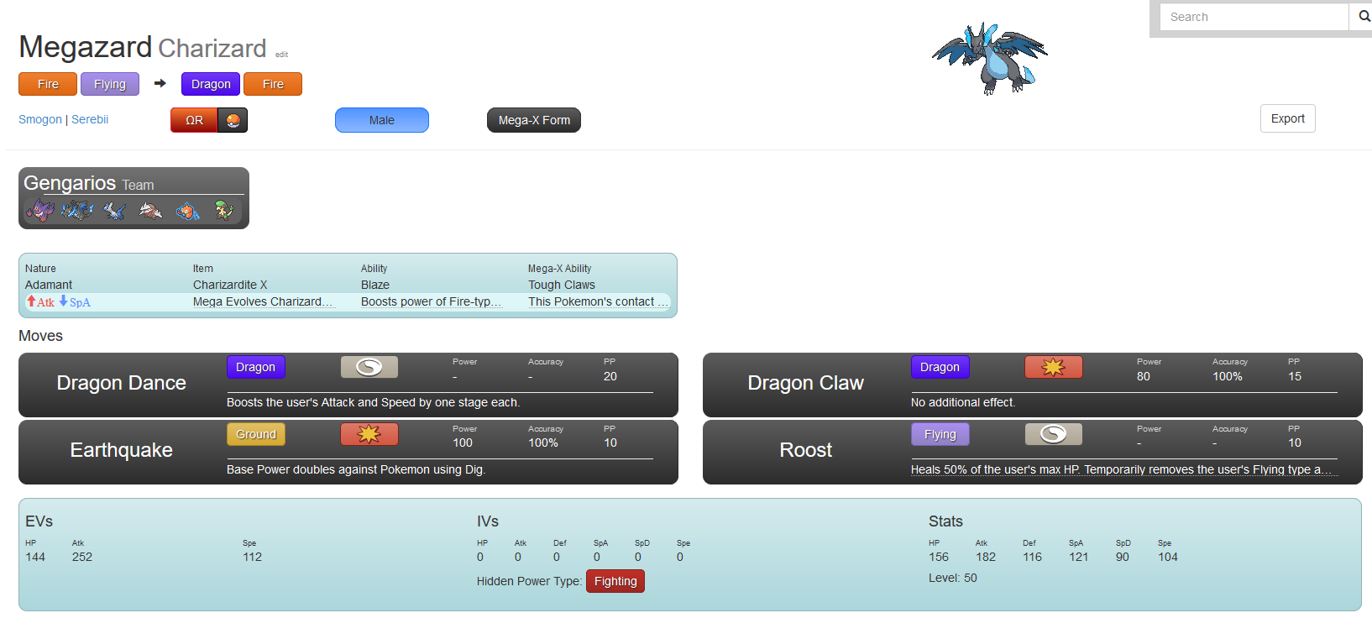Expand the Charizardite X item description
This screenshot has height=618, width=1372.
tap(263, 302)
